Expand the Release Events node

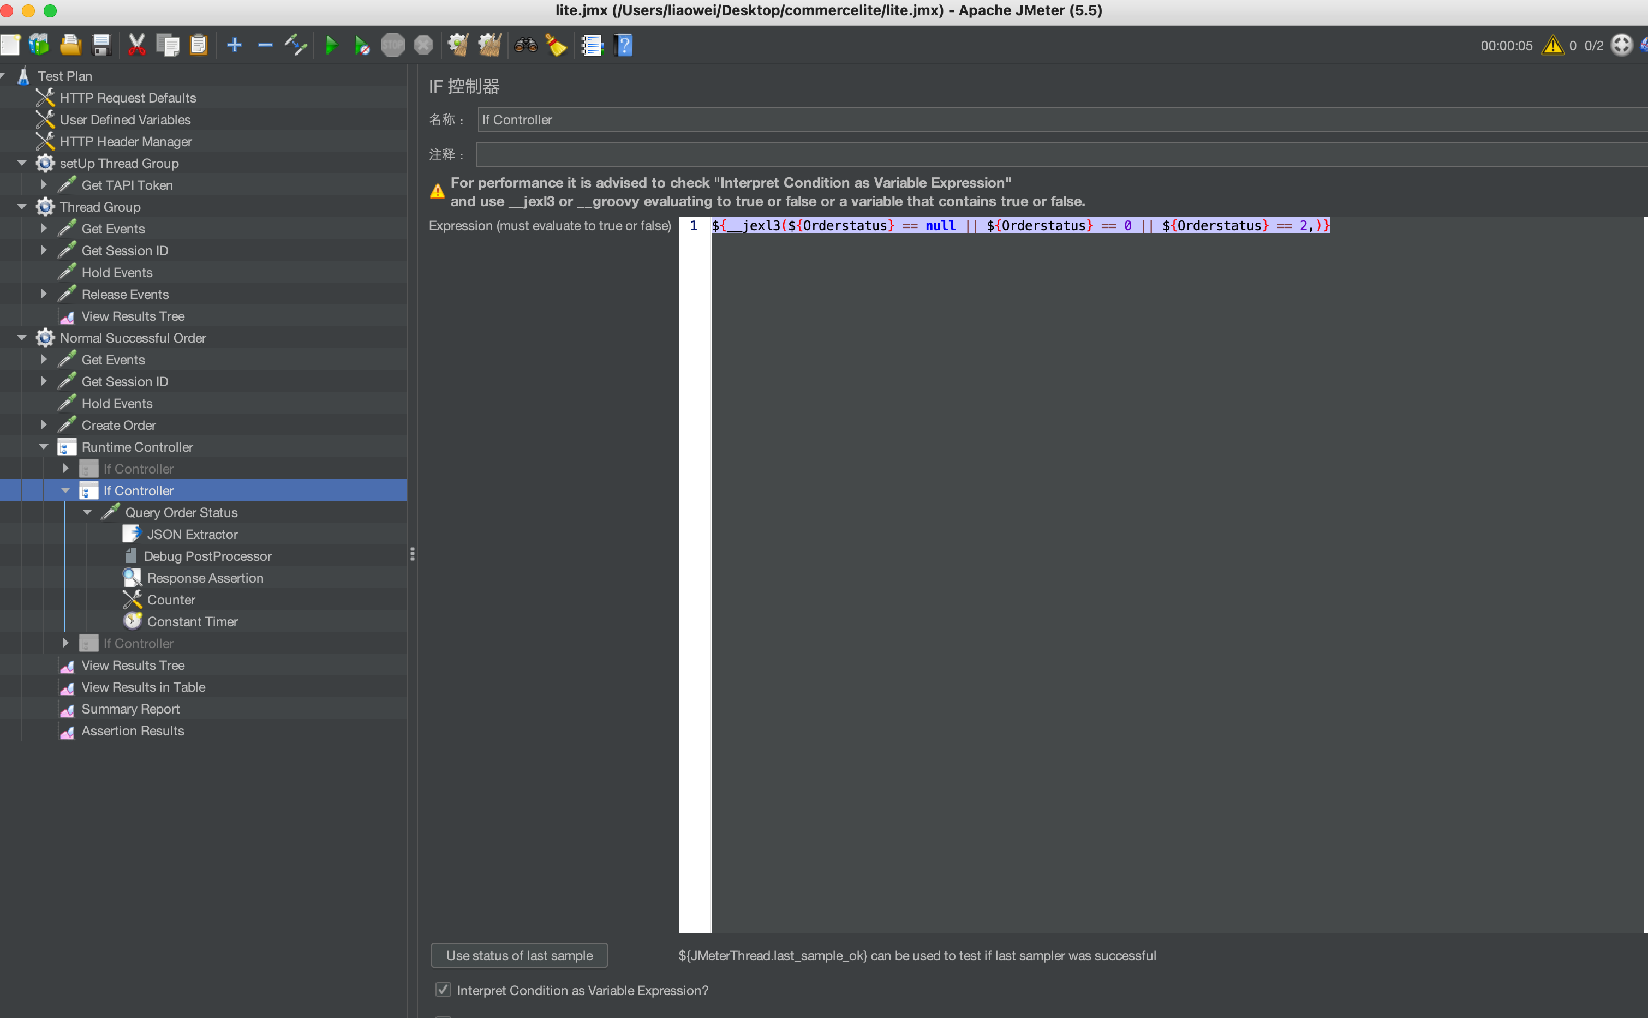[44, 294]
